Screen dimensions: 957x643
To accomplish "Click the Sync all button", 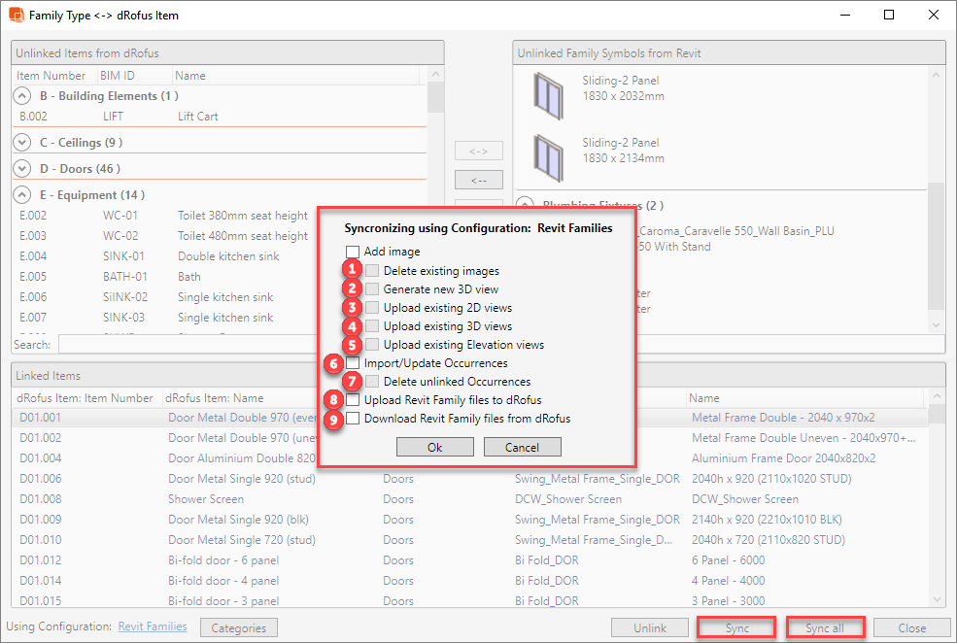I will coord(824,628).
